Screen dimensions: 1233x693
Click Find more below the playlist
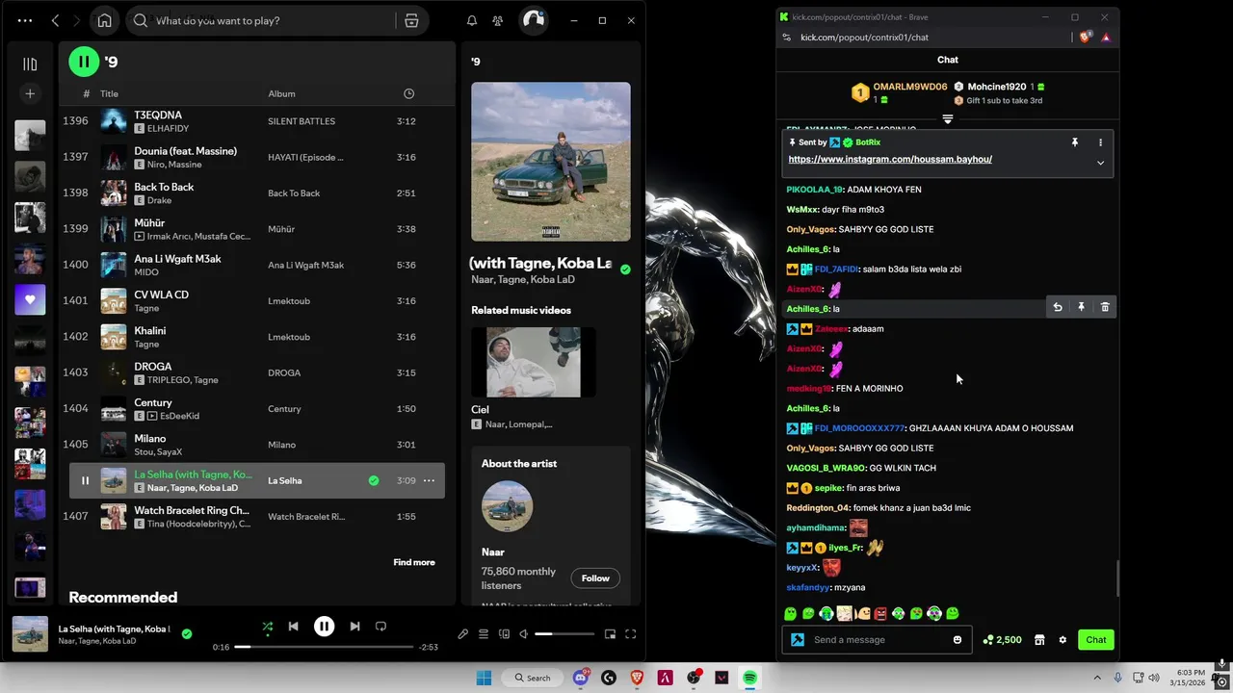[414, 562]
